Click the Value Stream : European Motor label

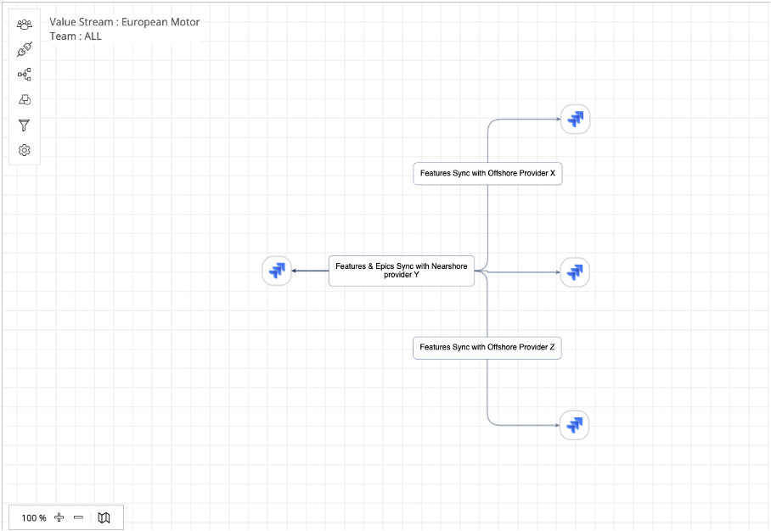125,22
